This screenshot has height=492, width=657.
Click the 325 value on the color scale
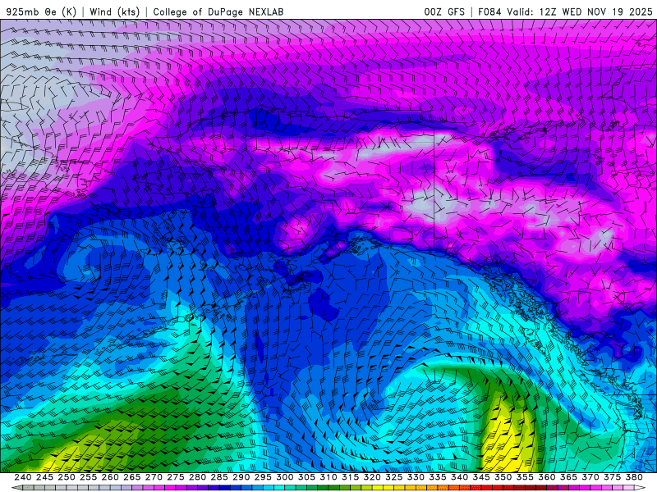394,477
